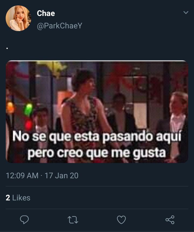Tap the tweet's single dot text
The width and height of the screenshot is (194, 232).
7,48
